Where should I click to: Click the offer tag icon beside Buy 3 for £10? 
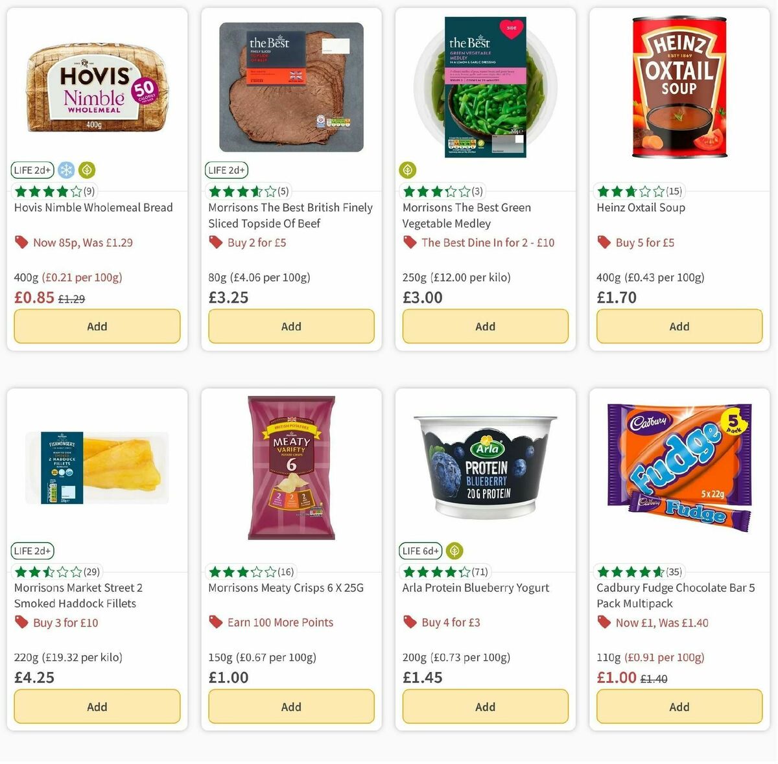pos(21,622)
